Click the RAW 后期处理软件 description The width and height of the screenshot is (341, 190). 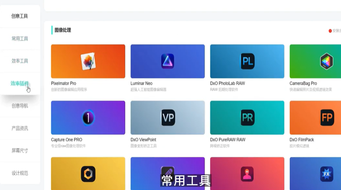(x=224, y=90)
